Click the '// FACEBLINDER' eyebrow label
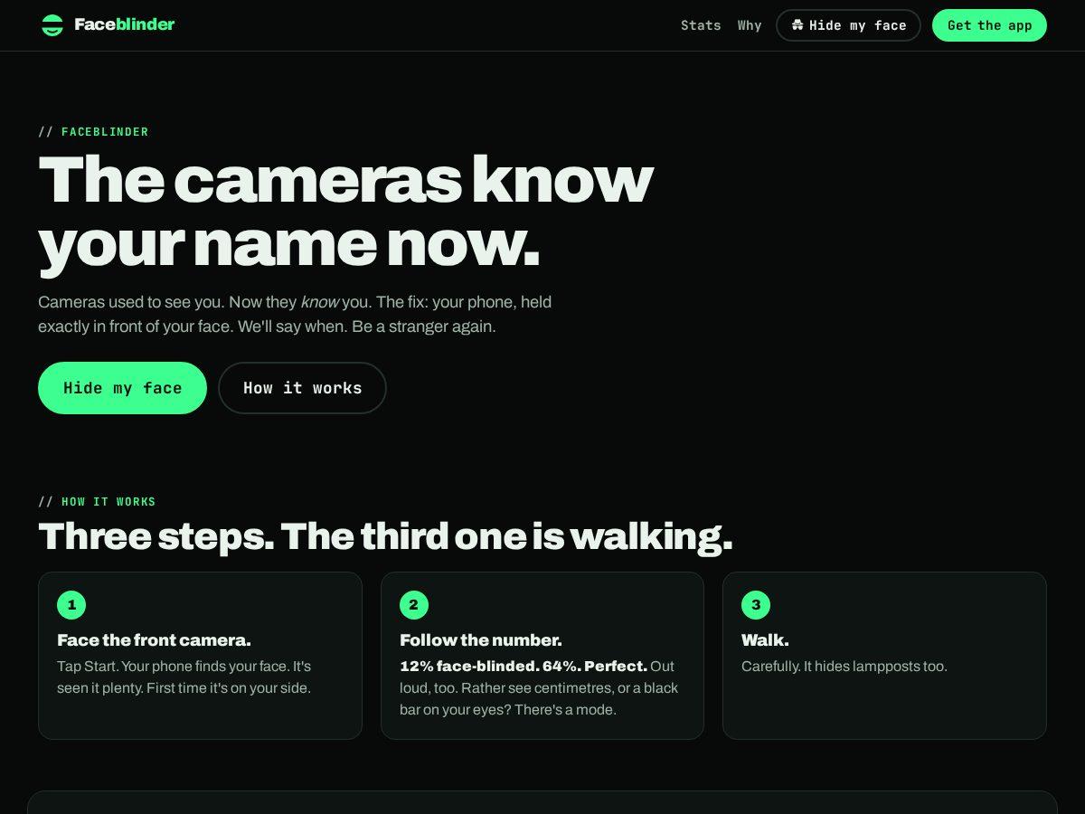The height and width of the screenshot is (814, 1085). pyautogui.click(x=93, y=132)
